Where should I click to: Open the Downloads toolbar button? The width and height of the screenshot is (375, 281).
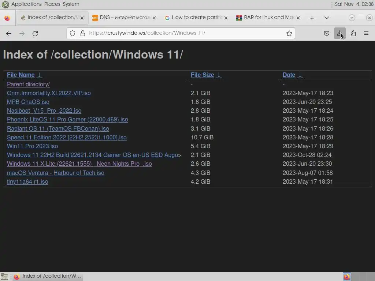[x=339, y=33]
